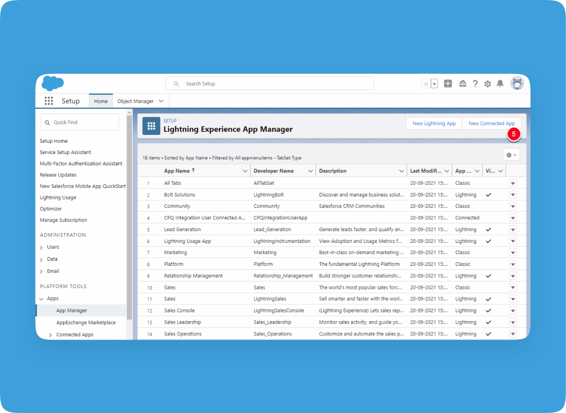Image resolution: width=566 pixels, height=413 pixels.
Task: Open the user avatar profile menu
Action: tap(517, 84)
